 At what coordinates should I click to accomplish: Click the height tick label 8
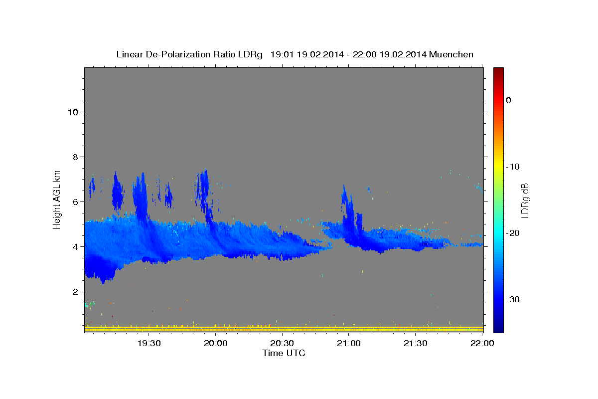tap(75, 157)
